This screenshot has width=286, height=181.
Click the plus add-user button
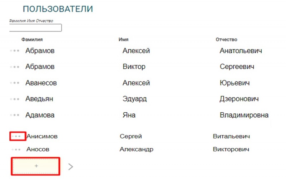(x=36, y=166)
